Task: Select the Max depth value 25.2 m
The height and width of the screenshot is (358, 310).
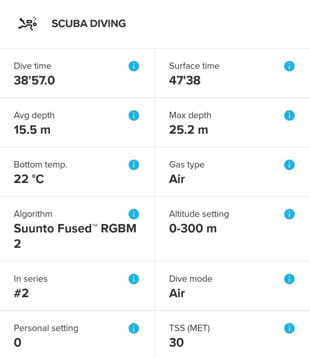Action: [188, 130]
